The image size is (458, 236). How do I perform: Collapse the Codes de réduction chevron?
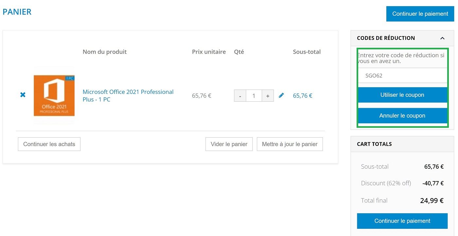click(442, 38)
